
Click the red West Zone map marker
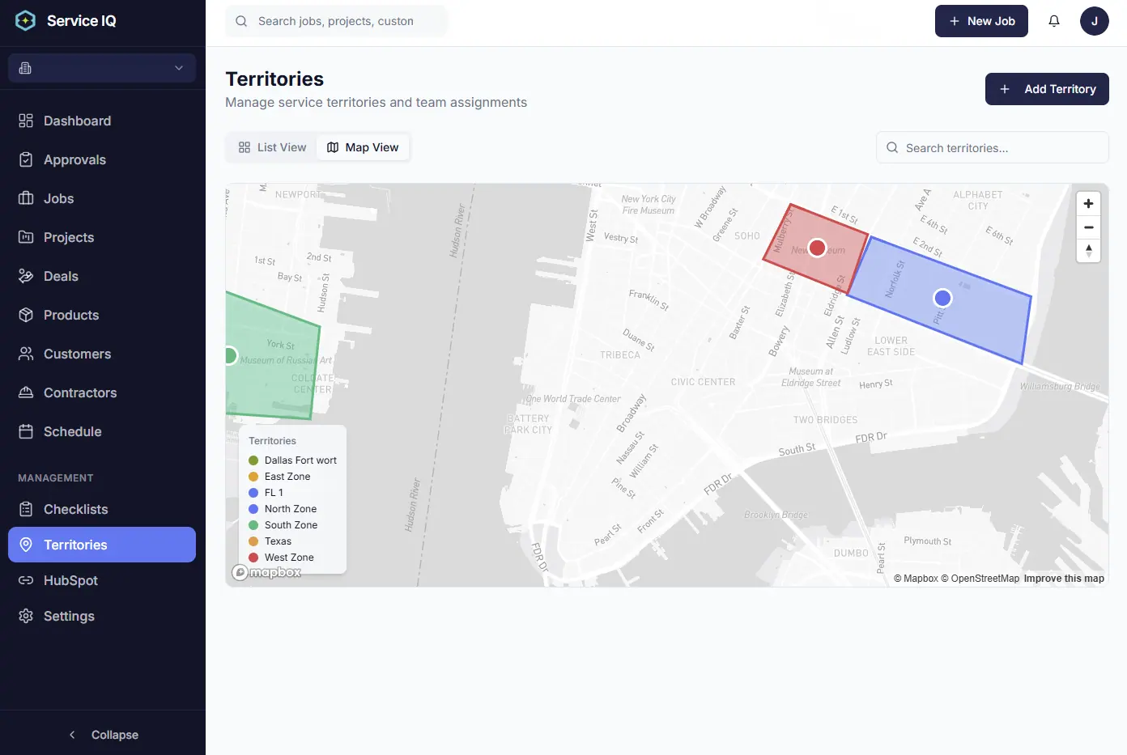pyautogui.click(x=818, y=248)
